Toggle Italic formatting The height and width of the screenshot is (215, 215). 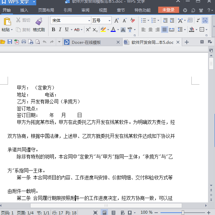60,30
